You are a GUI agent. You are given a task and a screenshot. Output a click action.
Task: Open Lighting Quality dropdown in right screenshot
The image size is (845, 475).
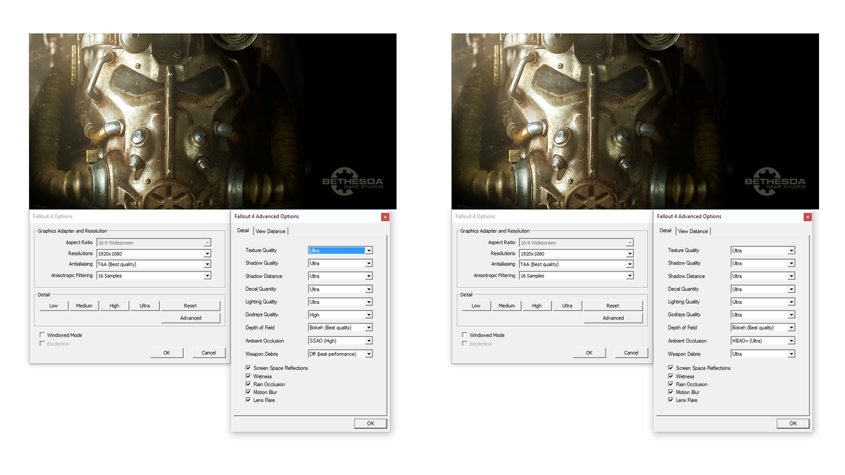pos(763,302)
